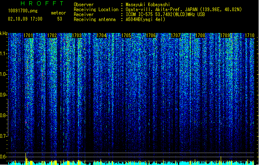259x165 pixels.
Task: Click the 0.8 frequency axis label
Action: (3, 115)
